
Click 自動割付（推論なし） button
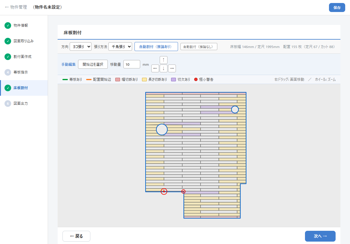click(199, 47)
